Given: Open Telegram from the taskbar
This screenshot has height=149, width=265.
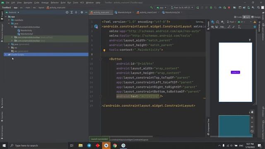Looking at the screenshot, I should click(x=89, y=146).
